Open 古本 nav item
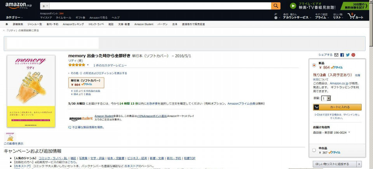 point(175,24)
